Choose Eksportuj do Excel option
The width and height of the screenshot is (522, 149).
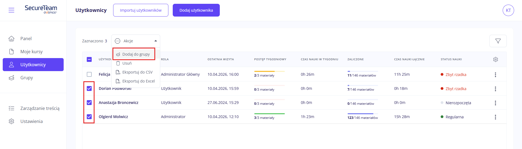[138, 81]
